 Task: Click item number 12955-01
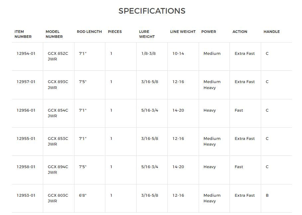(26, 139)
